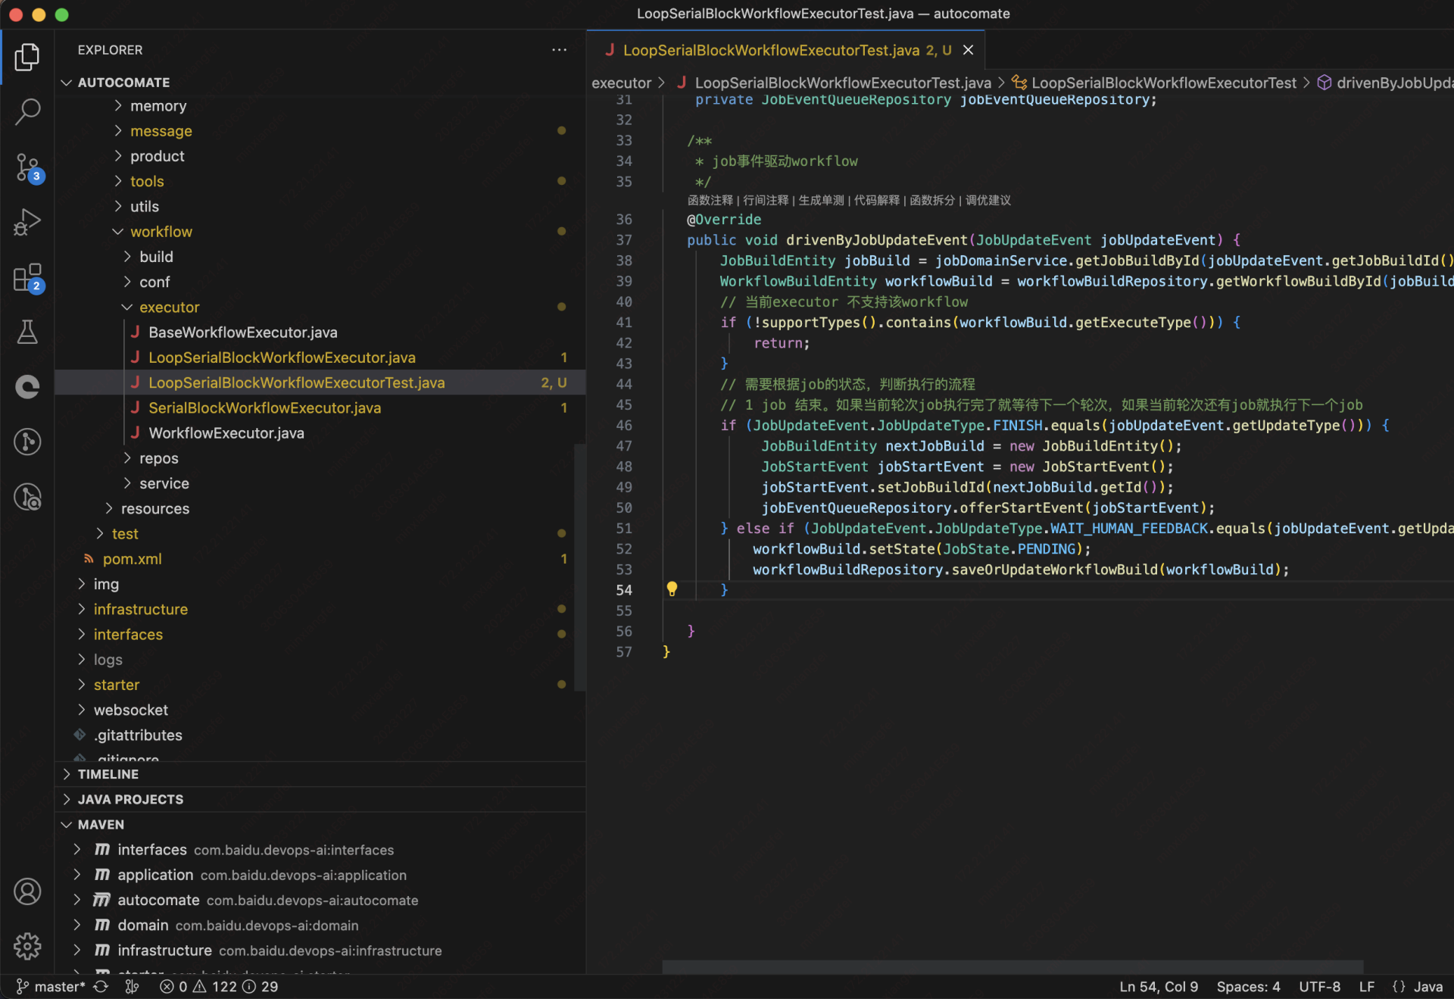Collapse the AUTOCOMATE root folder
This screenshot has width=1454, height=999.
click(67, 82)
